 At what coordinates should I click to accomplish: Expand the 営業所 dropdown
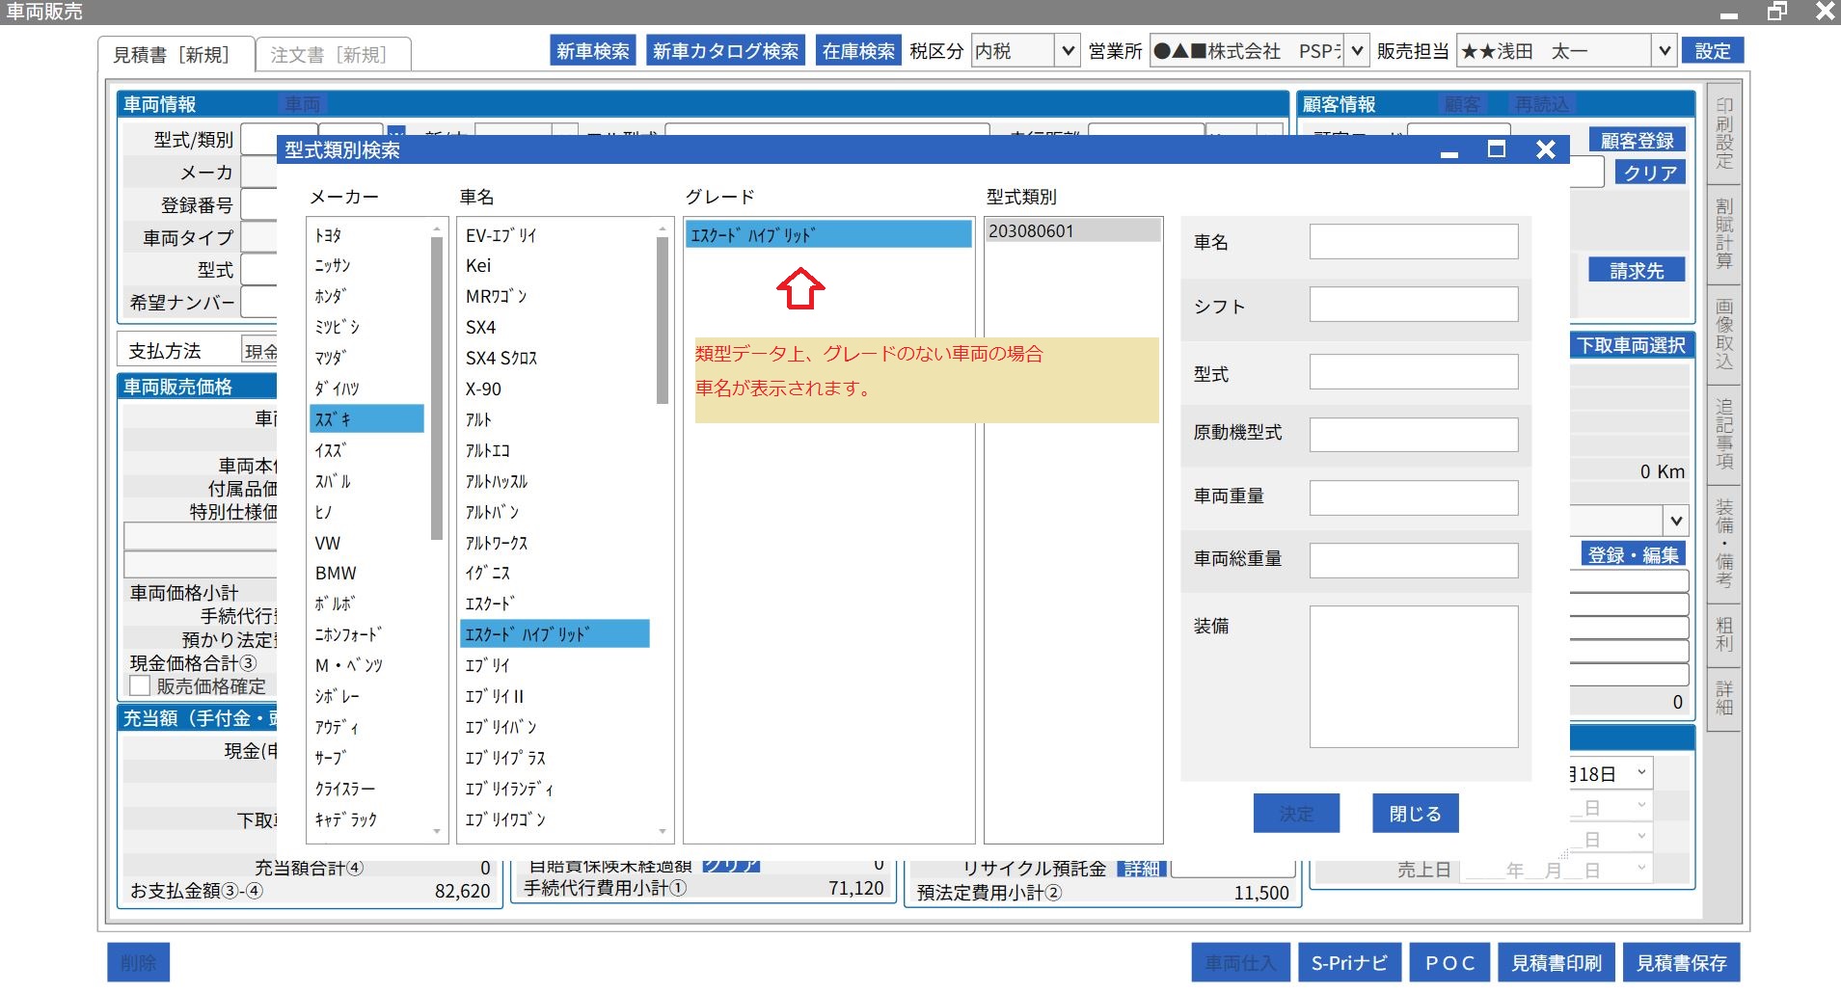coord(1356,51)
